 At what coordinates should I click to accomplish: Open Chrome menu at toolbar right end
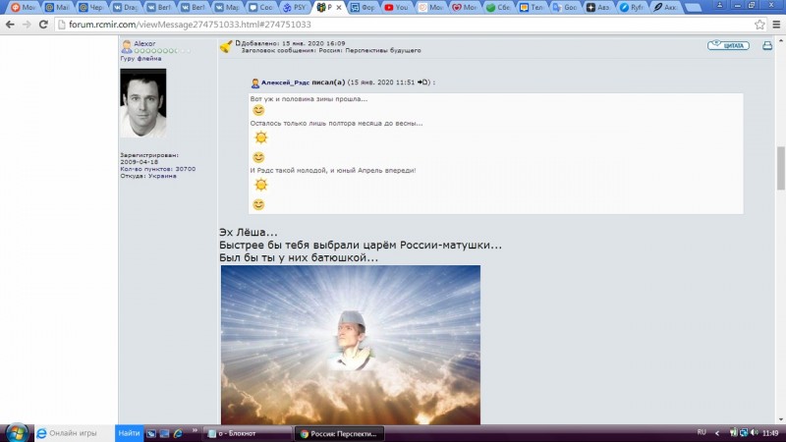point(774,24)
